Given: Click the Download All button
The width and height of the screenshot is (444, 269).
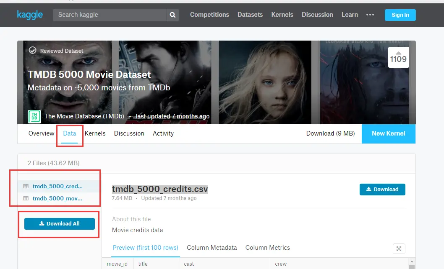Looking at the screenshot, I should click(x=60, y=223).
